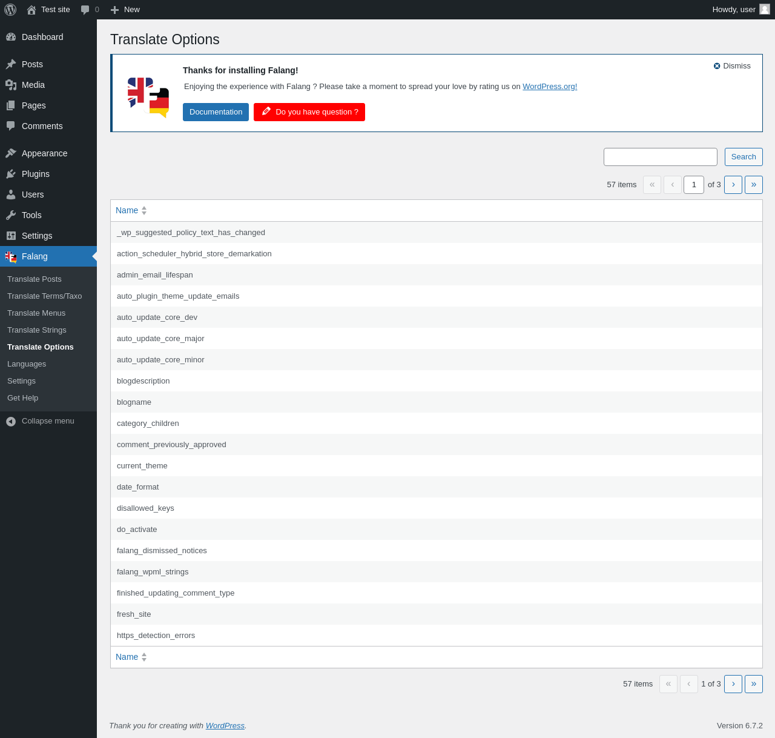Image resolution: width=775 pixels, height=738 pixels.
Task: Select the auto_update_core_major row
Action: [437, 339]
